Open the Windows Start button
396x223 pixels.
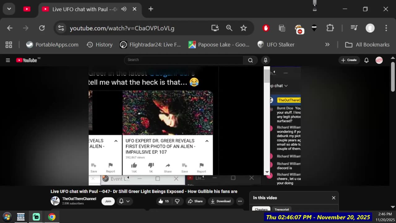(7, 217)
